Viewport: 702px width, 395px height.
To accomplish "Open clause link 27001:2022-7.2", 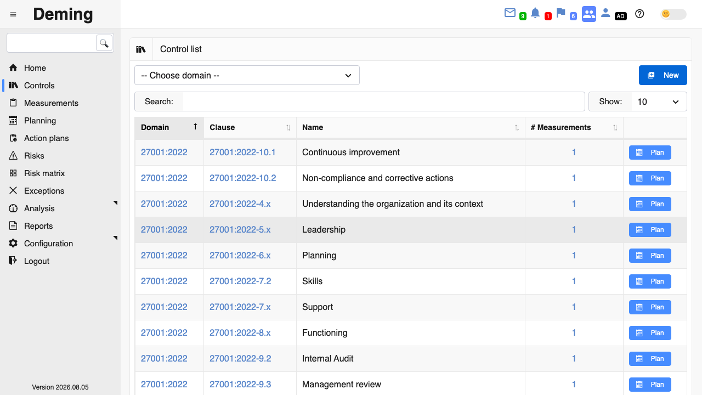I will coord(240,281).
